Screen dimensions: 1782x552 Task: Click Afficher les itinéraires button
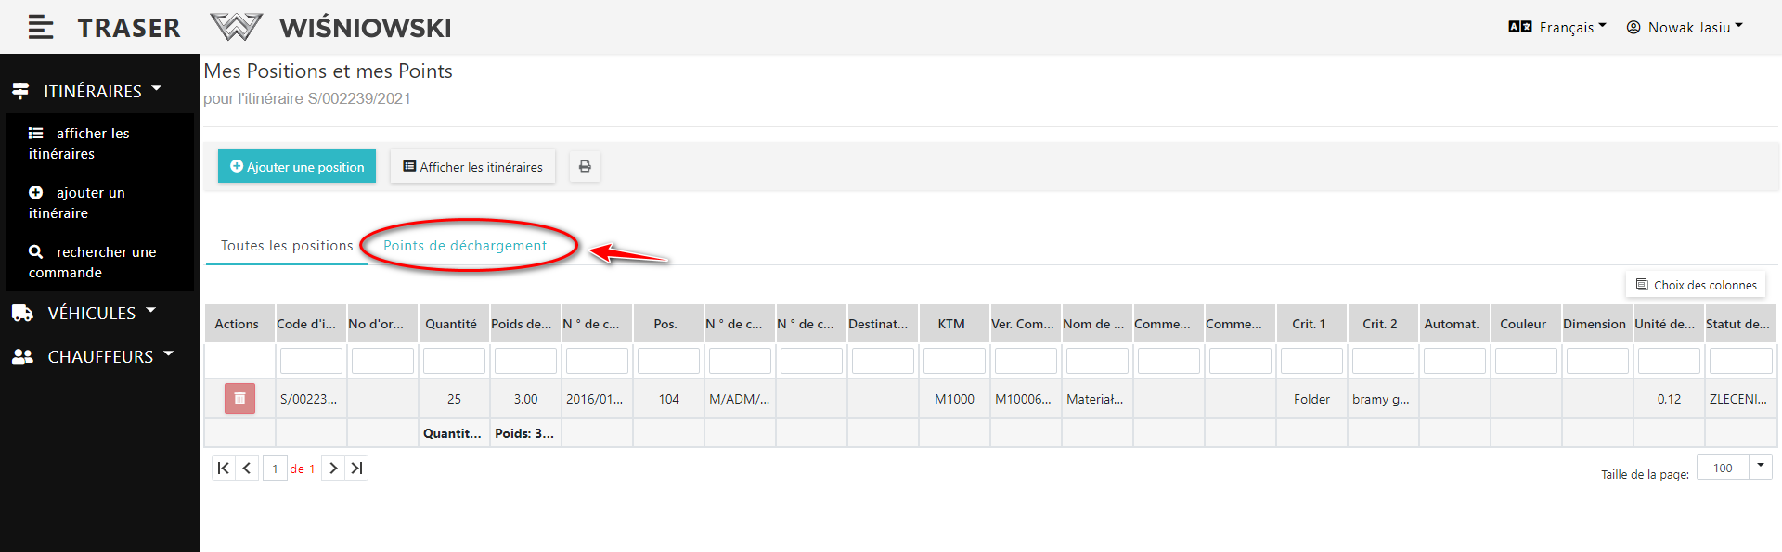pos(472,167)
